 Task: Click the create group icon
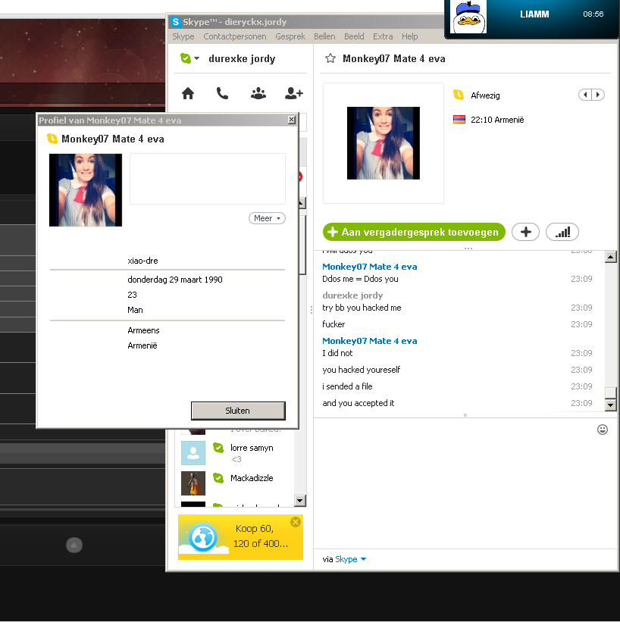point(258,94)
